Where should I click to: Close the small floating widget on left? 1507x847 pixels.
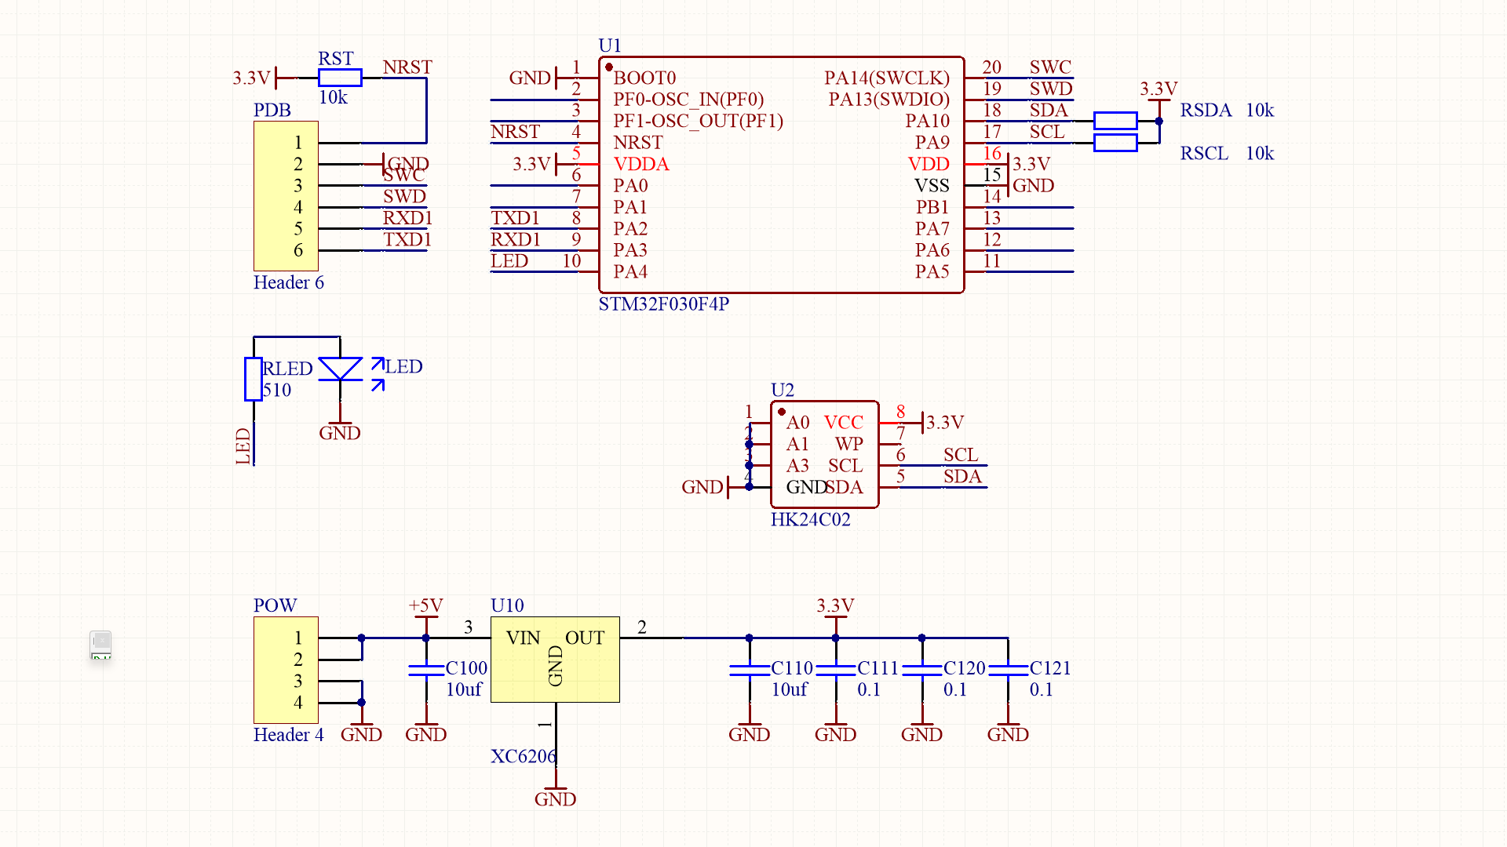(100, 640)
